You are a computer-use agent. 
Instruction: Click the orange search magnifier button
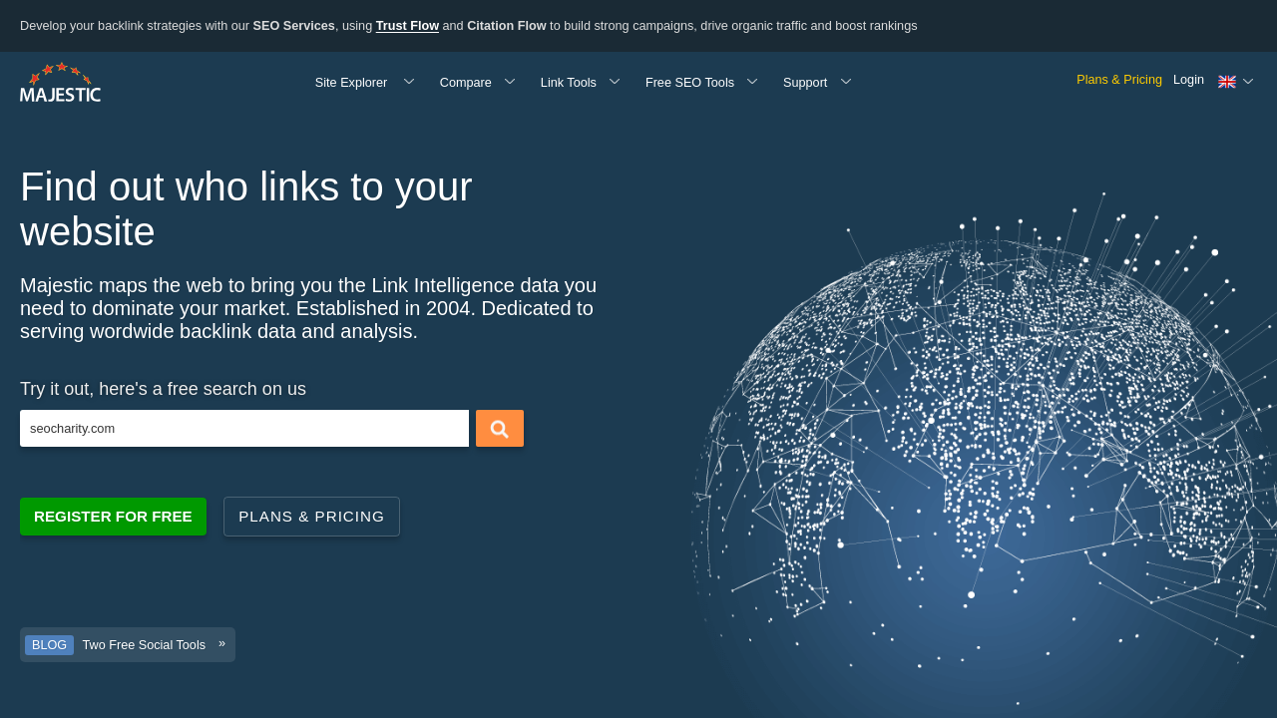pos(500,429)
